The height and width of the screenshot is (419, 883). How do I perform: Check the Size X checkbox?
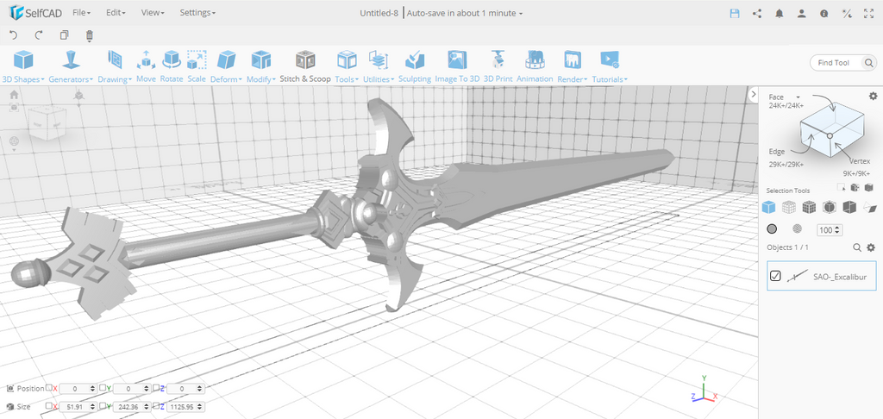coord(49,406)
